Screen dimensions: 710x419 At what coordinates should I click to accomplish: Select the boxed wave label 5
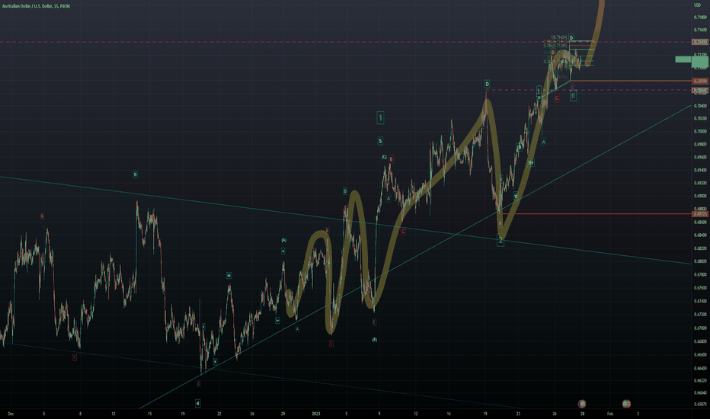(x=380, y=141)
